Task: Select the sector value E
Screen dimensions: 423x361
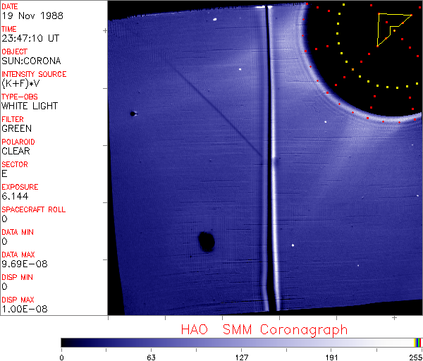Action: tap(4, 173)
